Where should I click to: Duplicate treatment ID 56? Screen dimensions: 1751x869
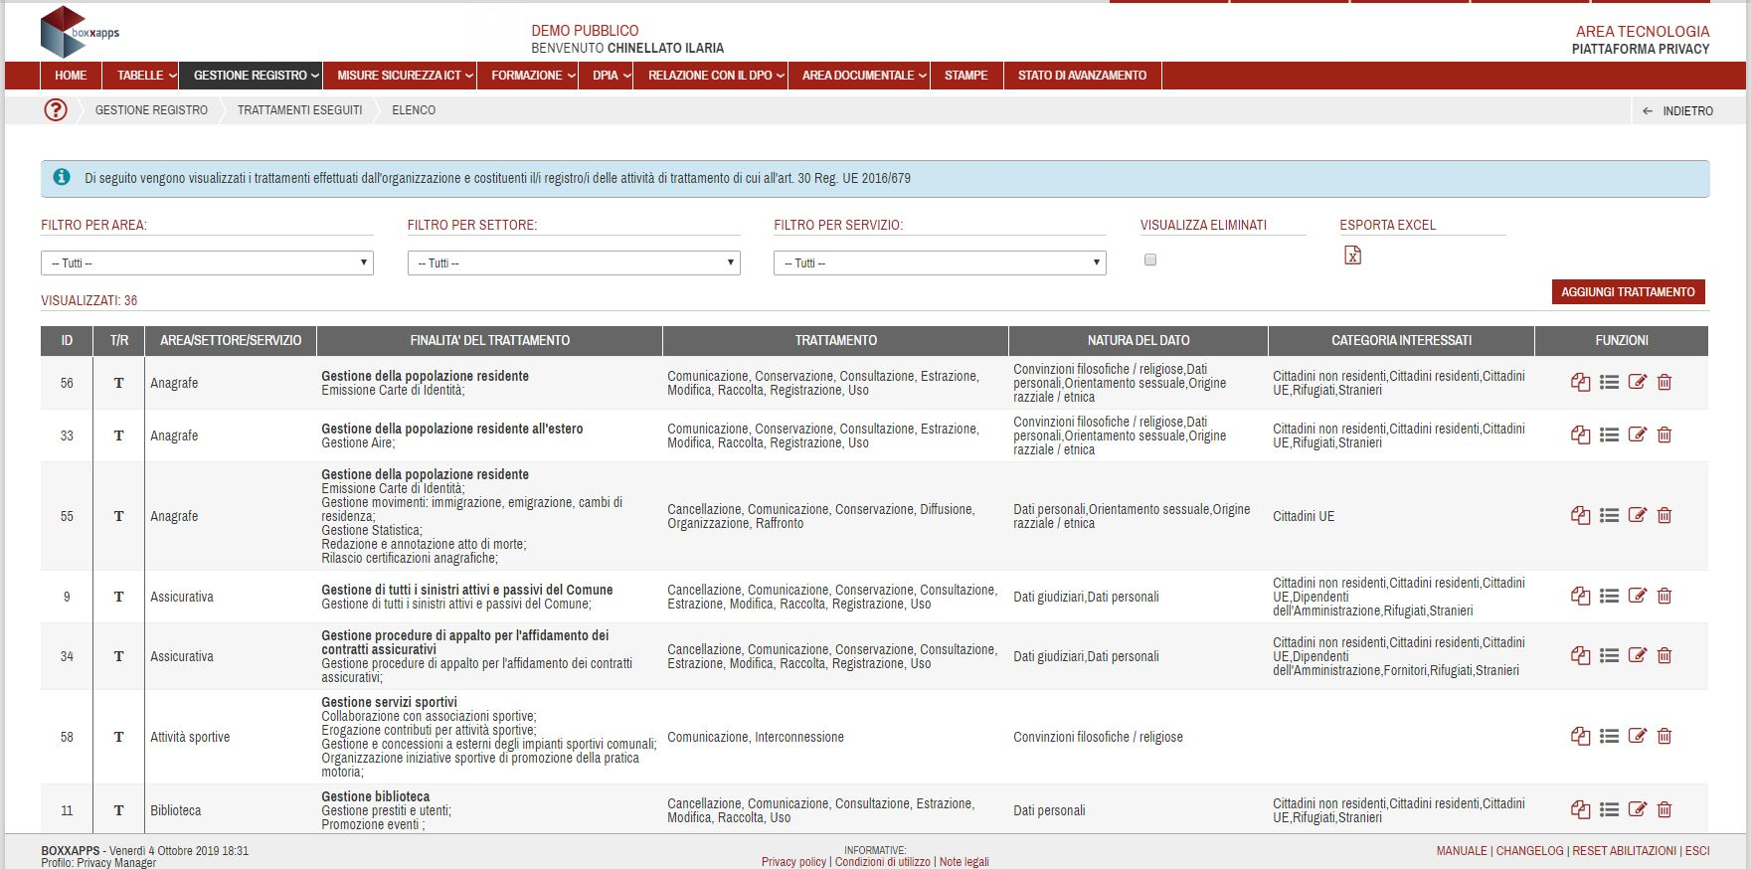(x=1580, y=383)
